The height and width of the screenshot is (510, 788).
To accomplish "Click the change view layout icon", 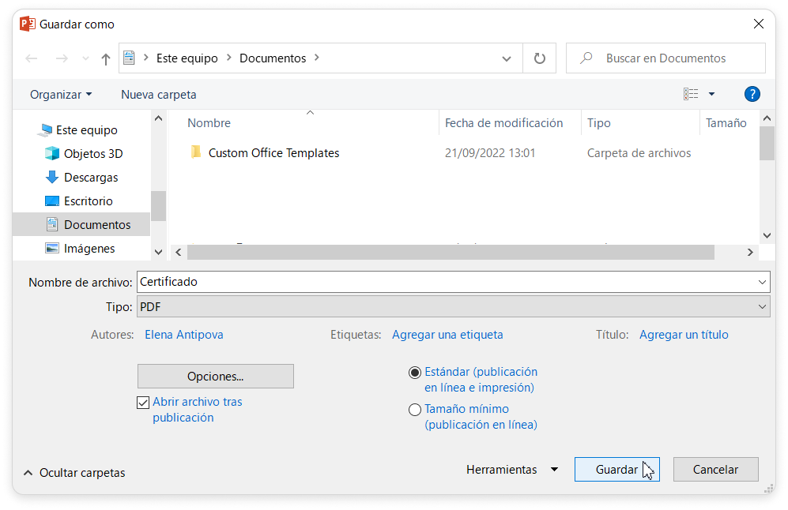I will pos(691,94).
